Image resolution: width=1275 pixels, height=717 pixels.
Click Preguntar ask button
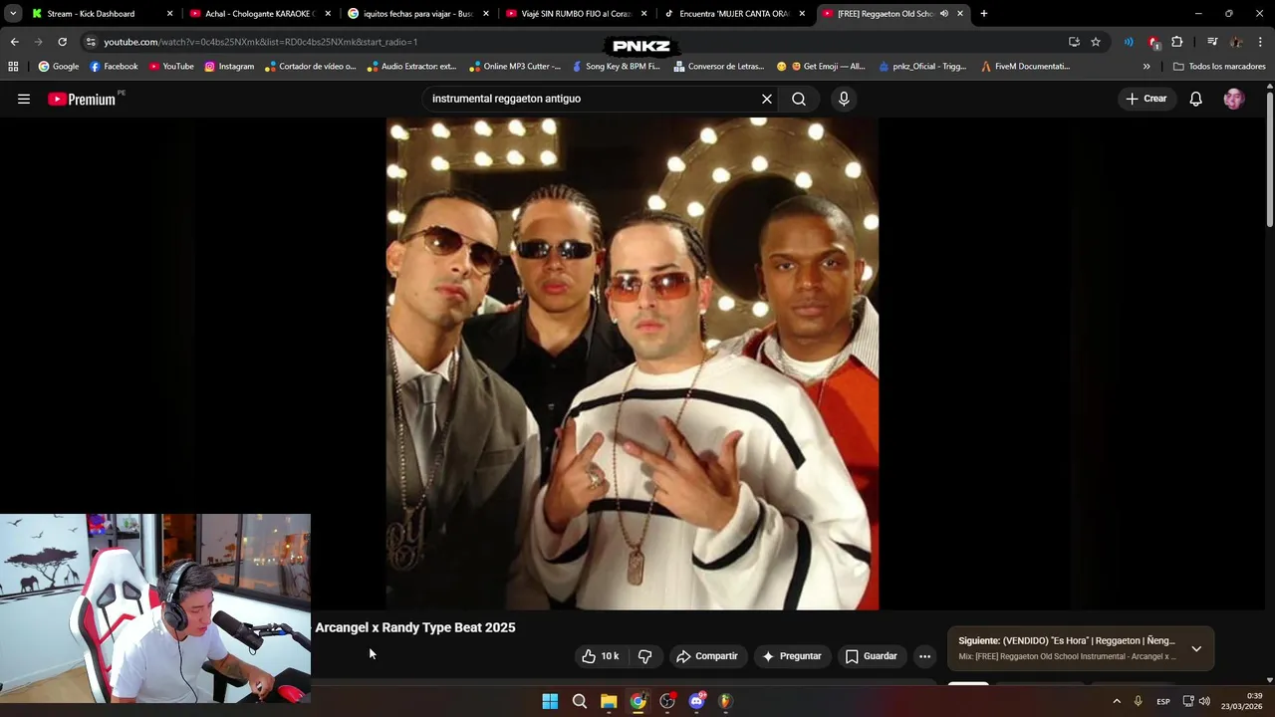click(792, 656)
